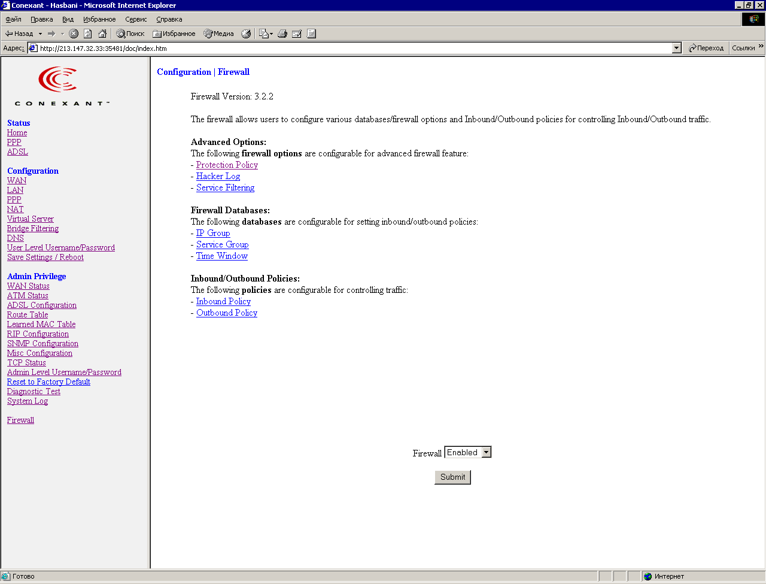This screenshot has width=766, height=584.
Task: Click the Интернет zone icon in status bar
Action: pyautogui.click(x=648, y=576)
